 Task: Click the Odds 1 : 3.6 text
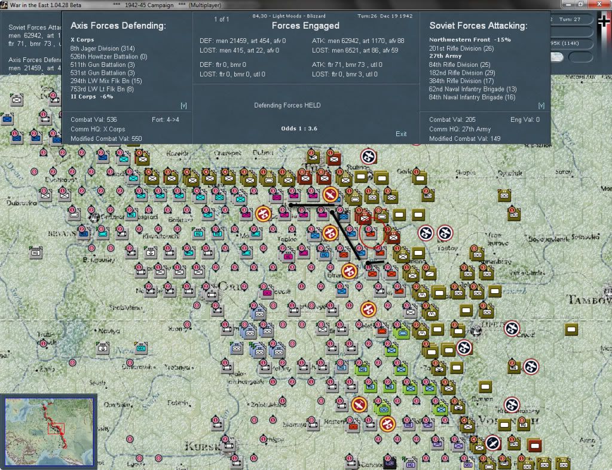tap(299, 129)
